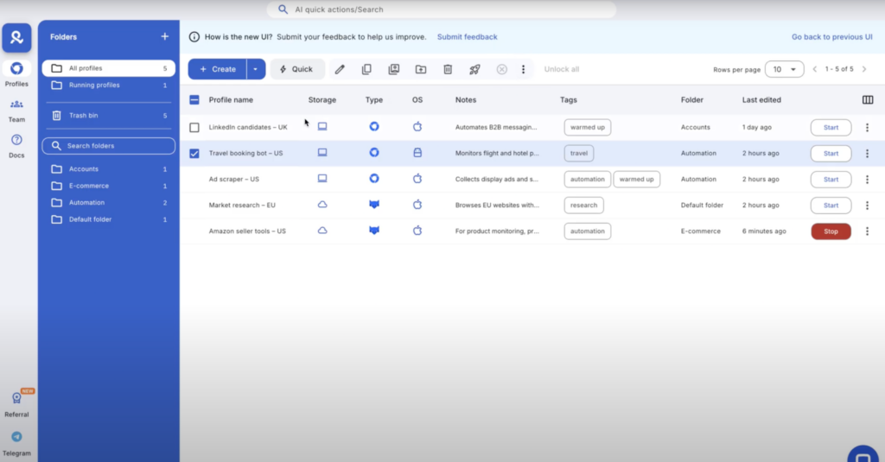Uncheck the Travel booking bot – US checkbox
Image resolution: width=885 pixels, height=462 pixels.
pos(194,154)
